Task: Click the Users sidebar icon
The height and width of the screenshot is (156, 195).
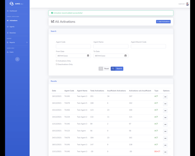Action: 8,52
